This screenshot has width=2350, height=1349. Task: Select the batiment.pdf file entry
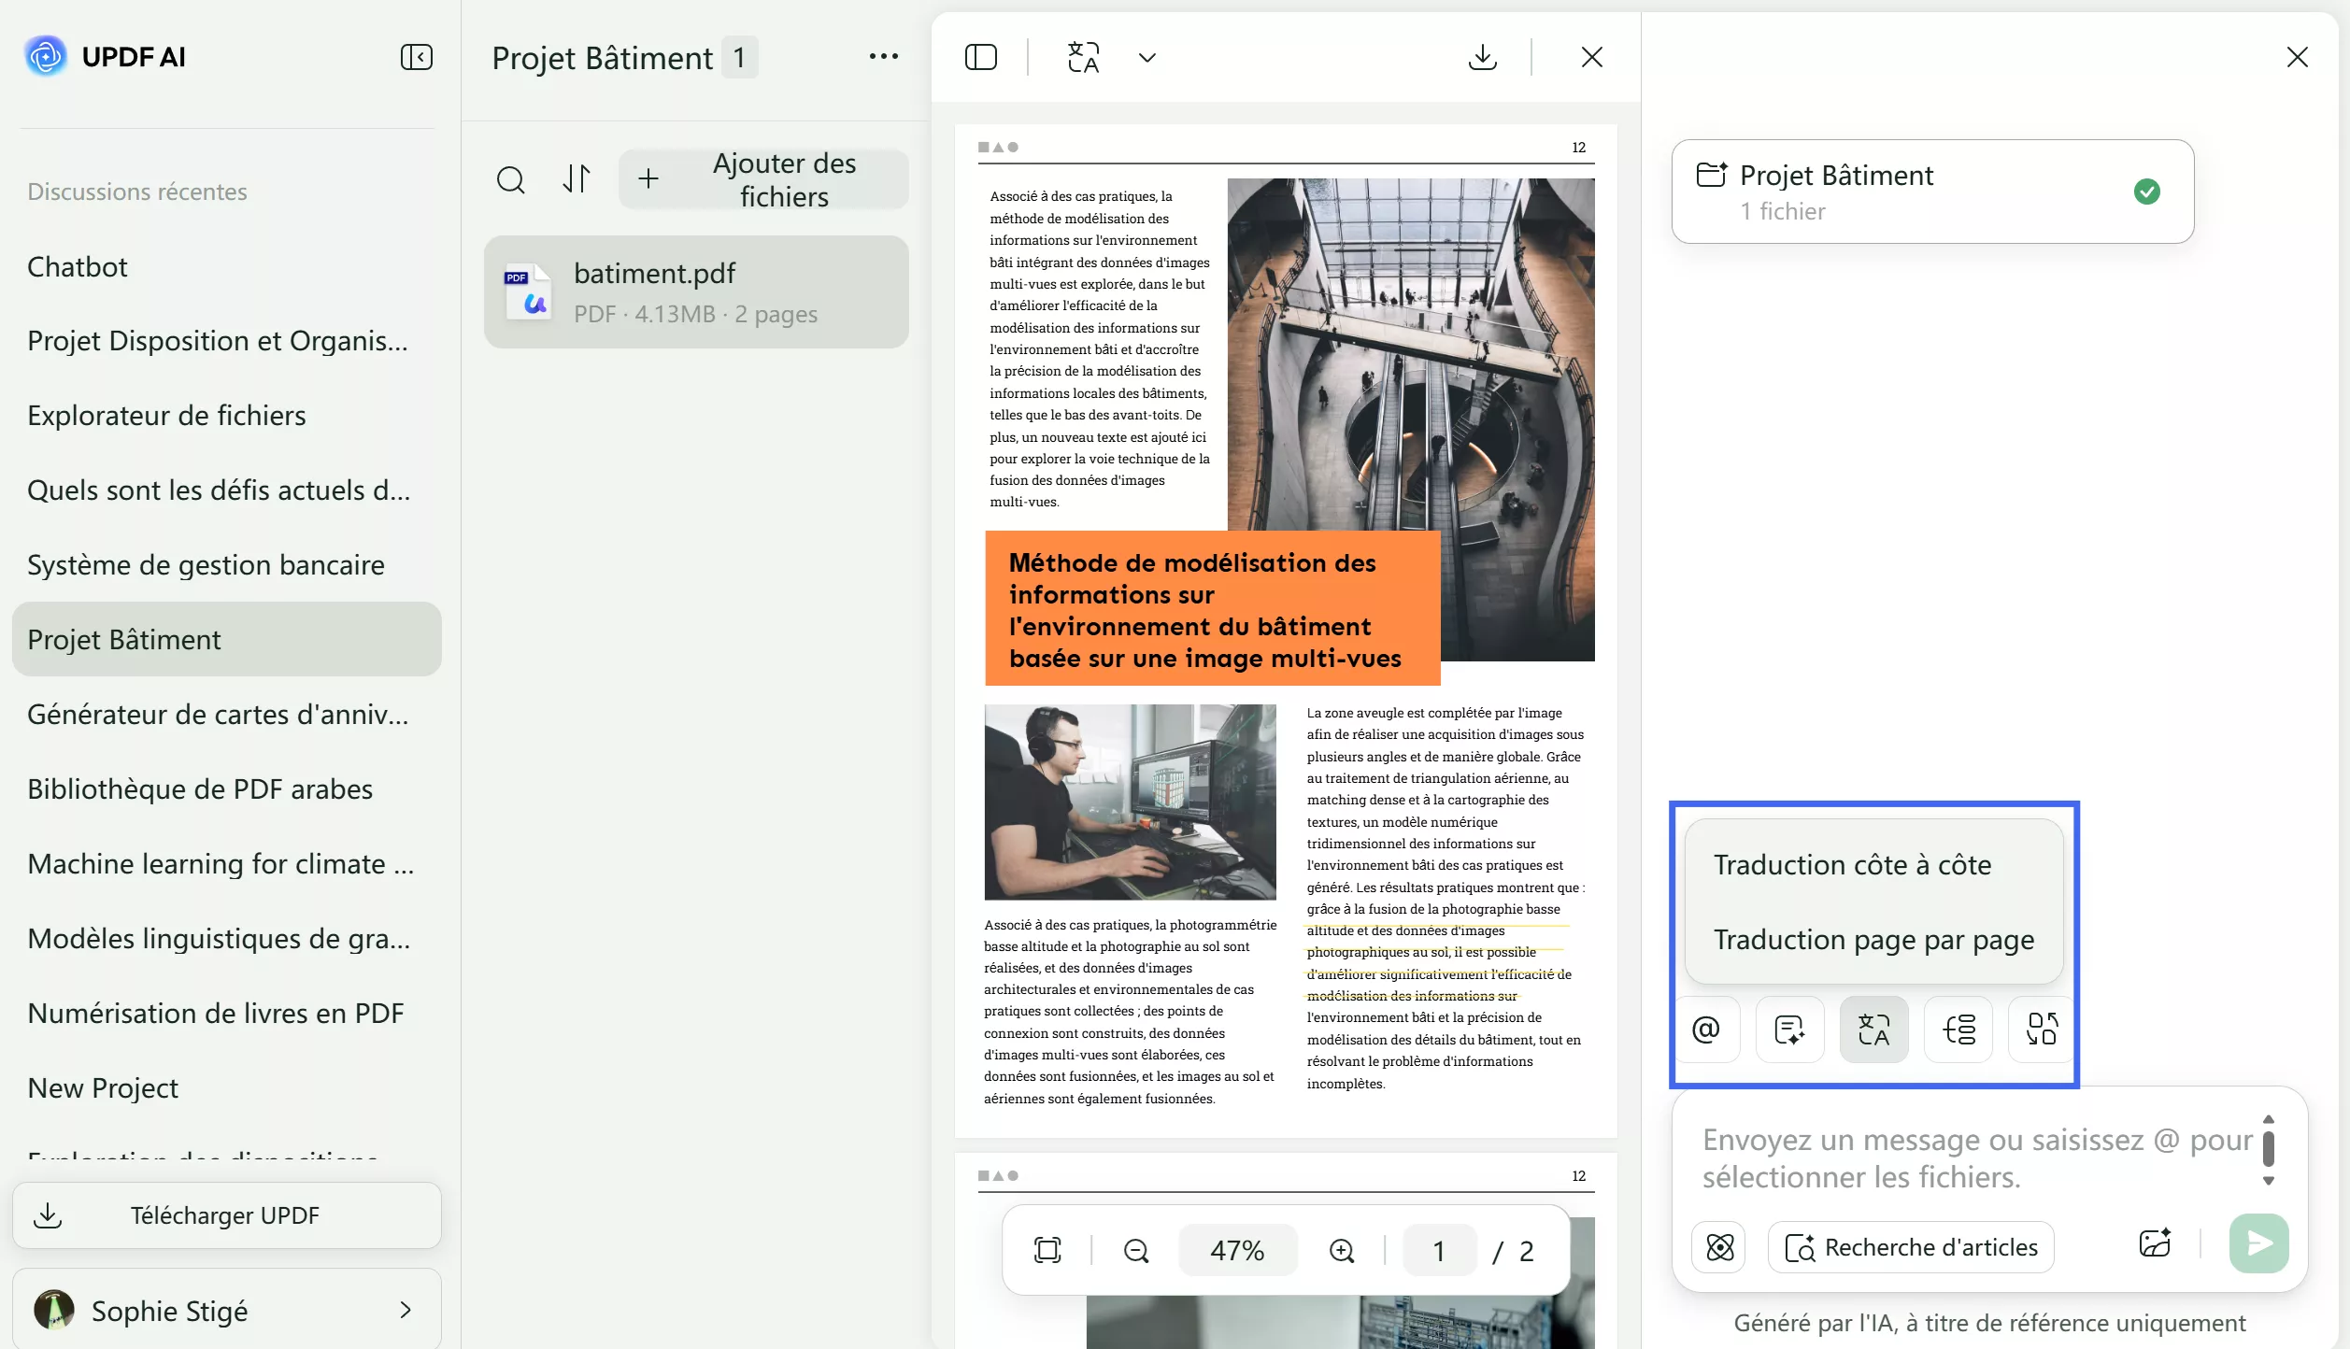pos(696,291)
